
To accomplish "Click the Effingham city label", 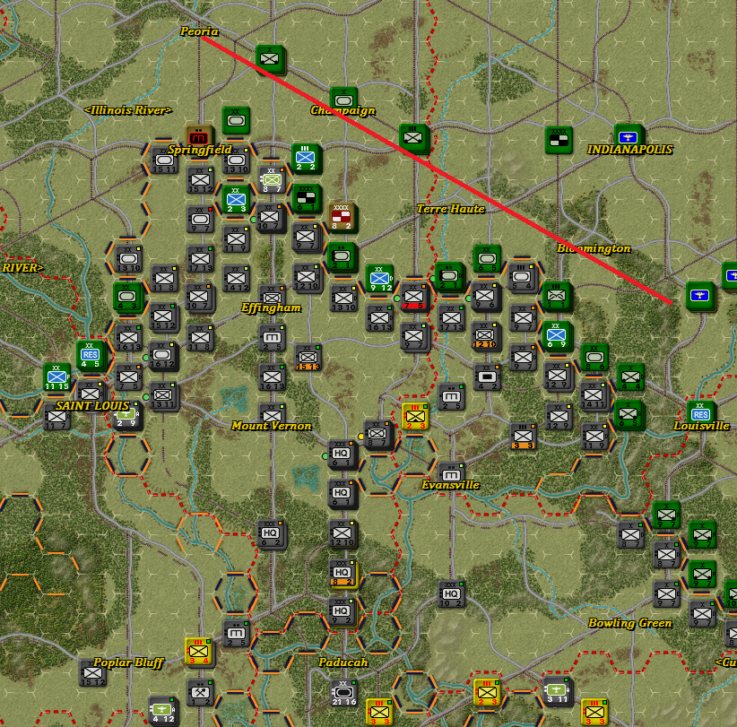I will pos(271,307).
